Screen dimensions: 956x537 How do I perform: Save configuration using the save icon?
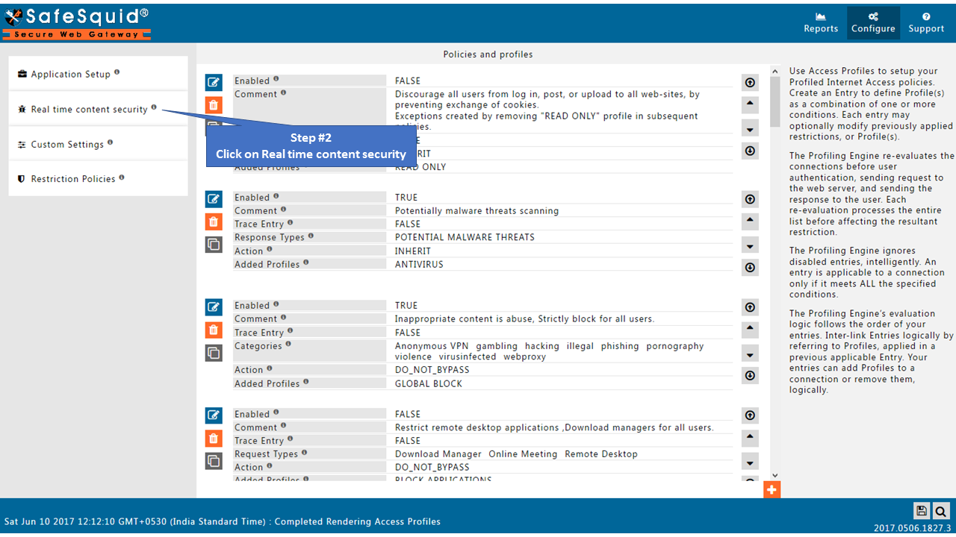point(921,511)
